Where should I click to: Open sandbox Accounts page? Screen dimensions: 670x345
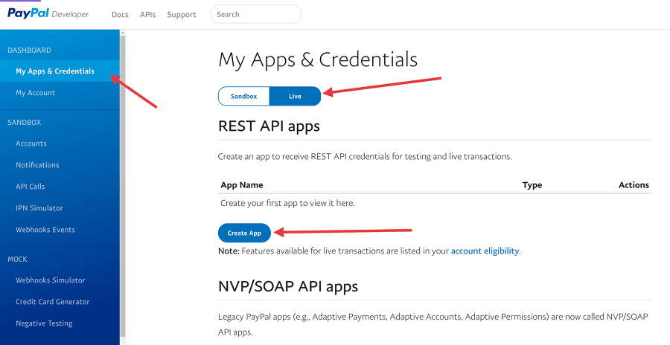[x=31, y=144]
